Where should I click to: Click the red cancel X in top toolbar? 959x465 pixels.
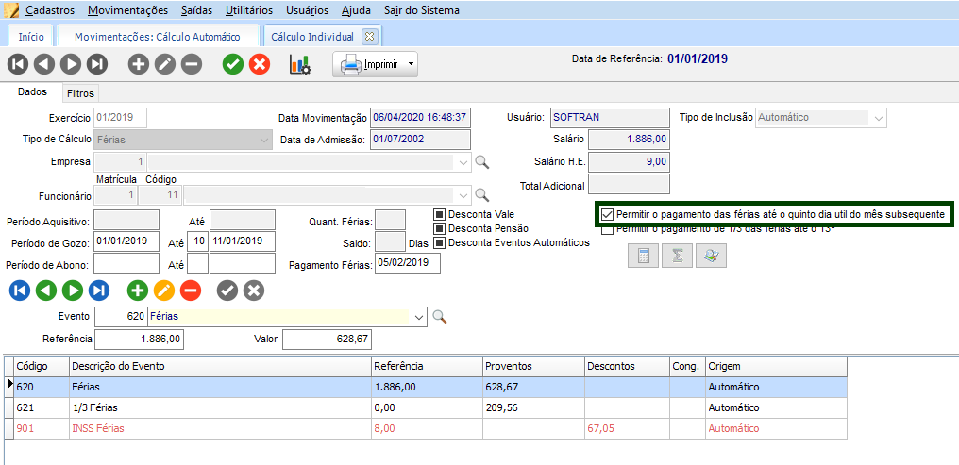pos(259,64)
